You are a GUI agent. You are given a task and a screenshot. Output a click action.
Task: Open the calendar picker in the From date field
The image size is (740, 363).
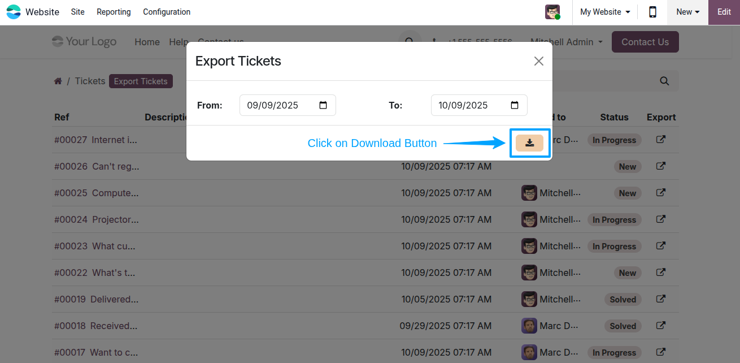[323, 105]
